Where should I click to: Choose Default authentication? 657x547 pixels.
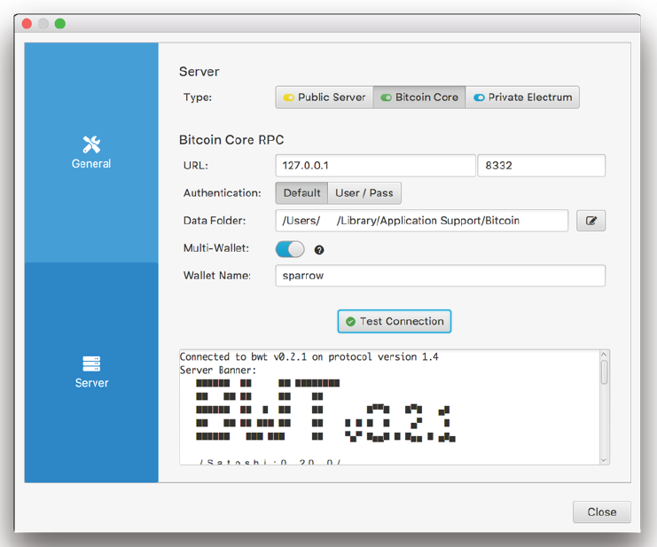click(301, 193)
